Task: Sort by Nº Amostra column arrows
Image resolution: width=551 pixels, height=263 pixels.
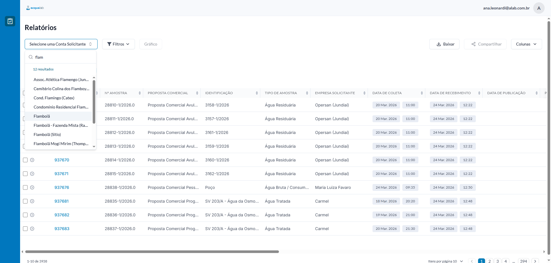Action: (x=140, y=93)
